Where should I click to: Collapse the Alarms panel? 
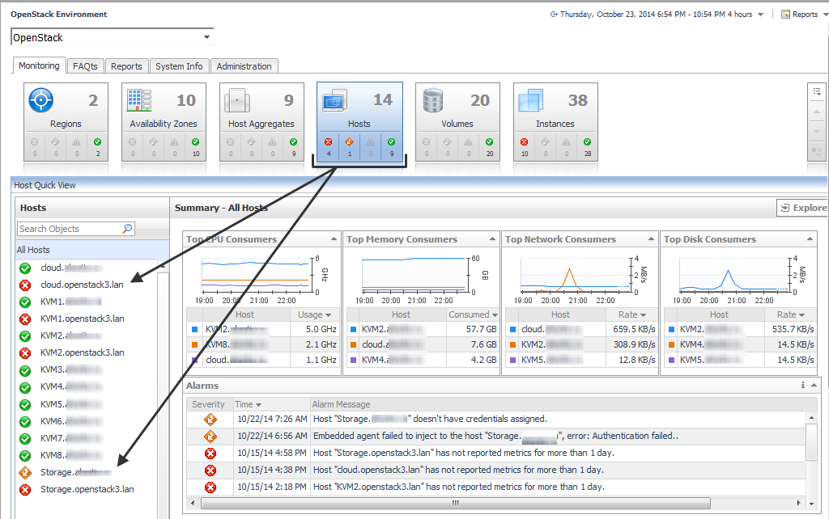814,386
